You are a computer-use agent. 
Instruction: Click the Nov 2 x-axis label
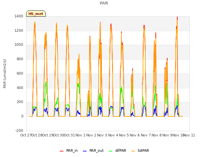(91, 135)
